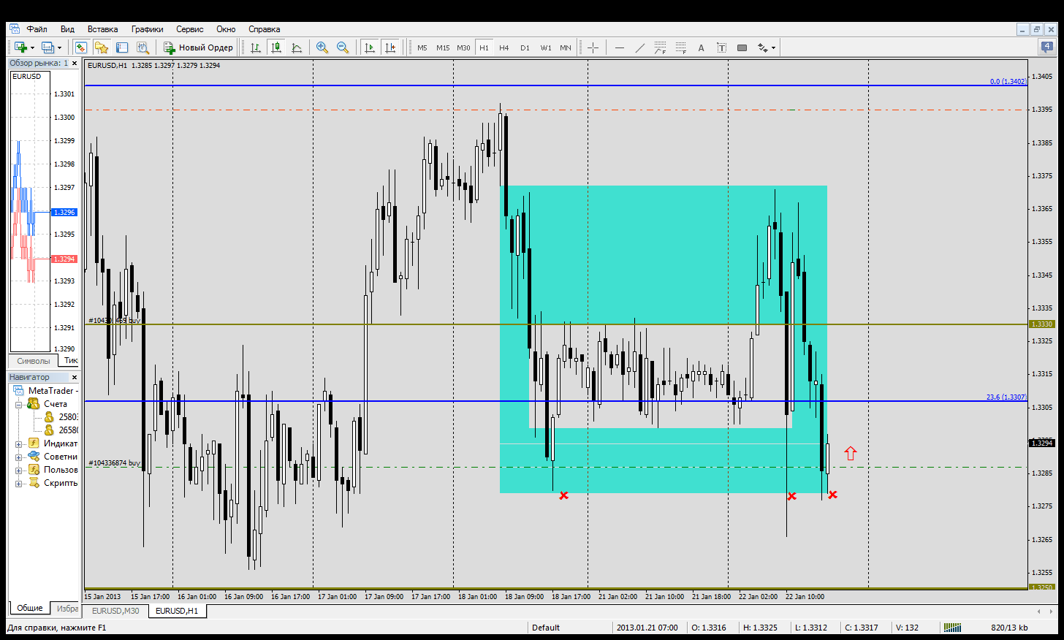The width and height of the screenshot is (1064, 640).
Task: Switch timeframe to M15
Action: (443, 47)
